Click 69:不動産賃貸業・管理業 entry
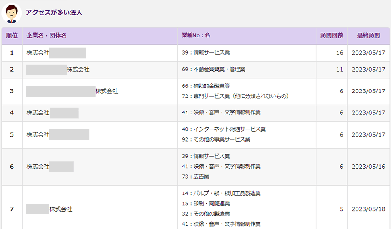391x229 pixels. (x=214, y=69)
